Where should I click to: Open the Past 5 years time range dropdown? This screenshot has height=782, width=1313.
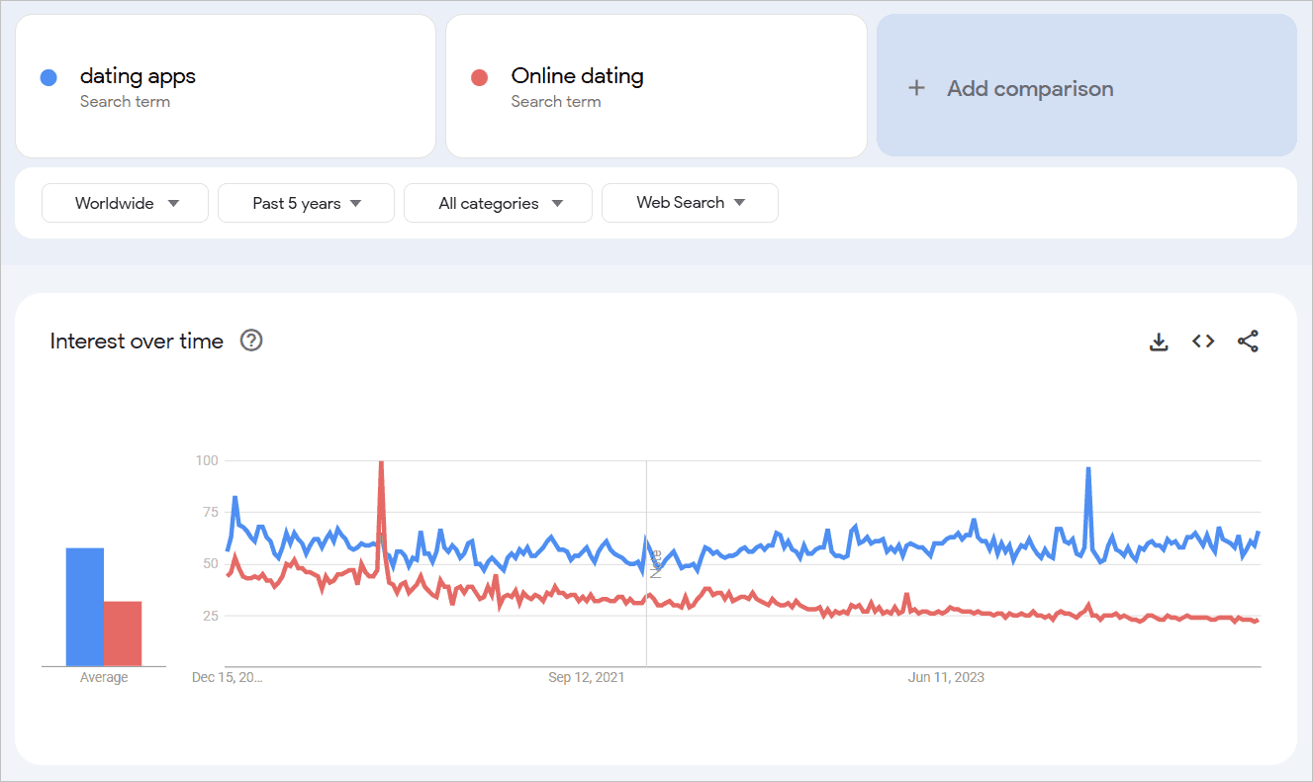click(306, 203)
